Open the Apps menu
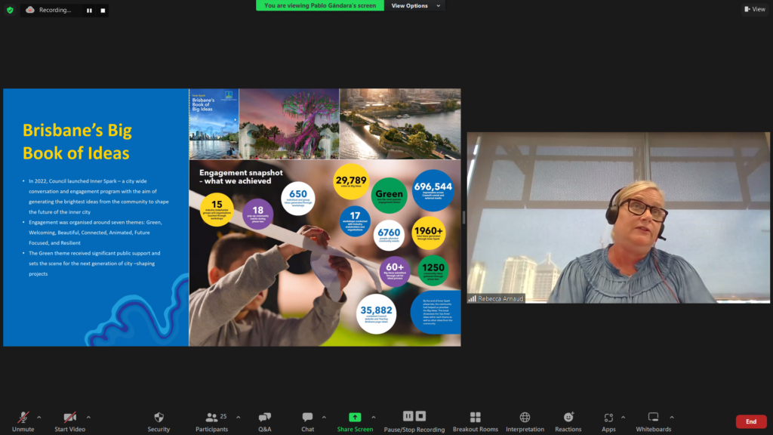This screenshot has width=773, height=435. 608,418
